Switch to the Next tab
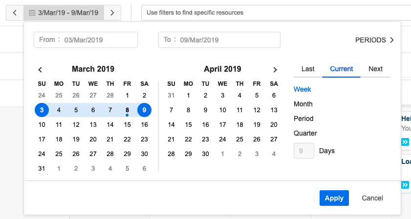This screenshot has width=411, height=219. tap(375, 69)
